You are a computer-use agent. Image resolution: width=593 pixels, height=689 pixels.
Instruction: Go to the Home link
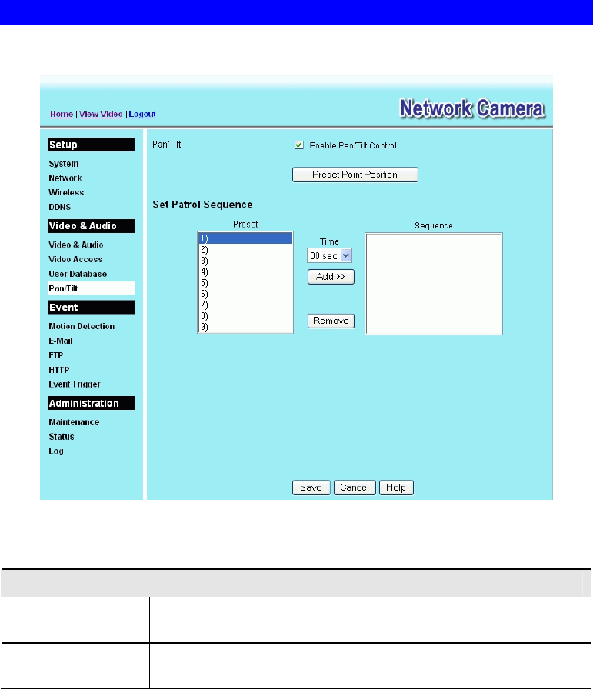point(62,115)
